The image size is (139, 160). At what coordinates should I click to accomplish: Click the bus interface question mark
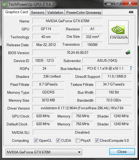131,68
